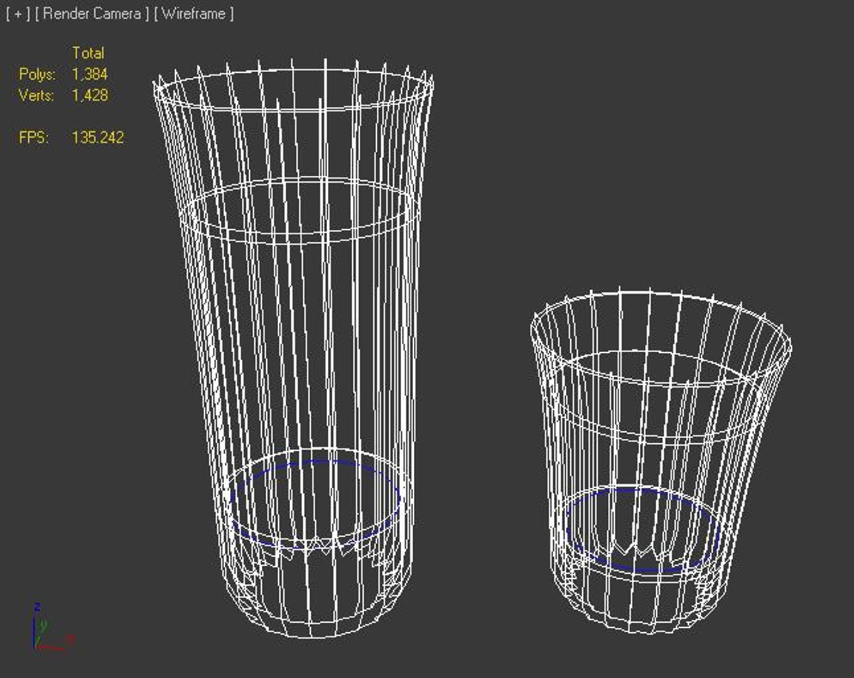Click the FPS value 135.242
854x678 pixels.
point(98,137)
